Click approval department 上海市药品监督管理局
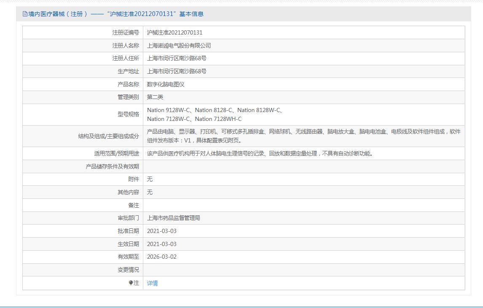483x308 pixels. (173, 218)
